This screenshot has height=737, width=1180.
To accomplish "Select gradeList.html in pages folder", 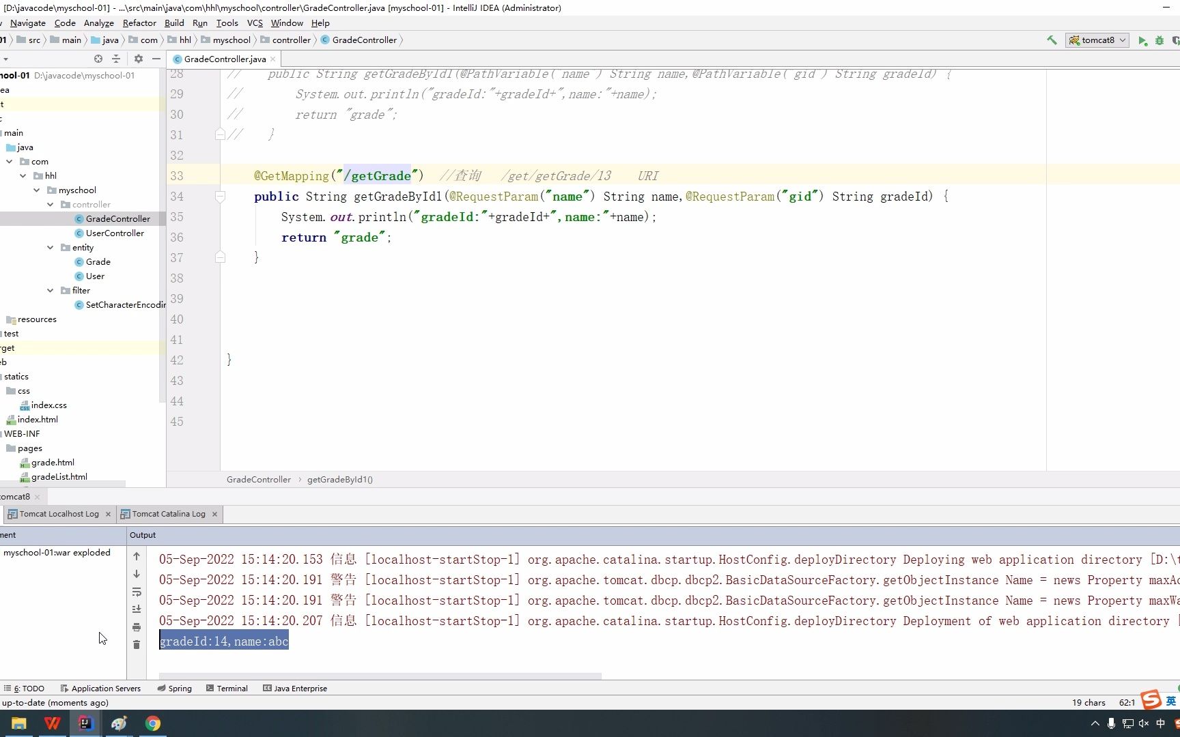I will 53,477.
